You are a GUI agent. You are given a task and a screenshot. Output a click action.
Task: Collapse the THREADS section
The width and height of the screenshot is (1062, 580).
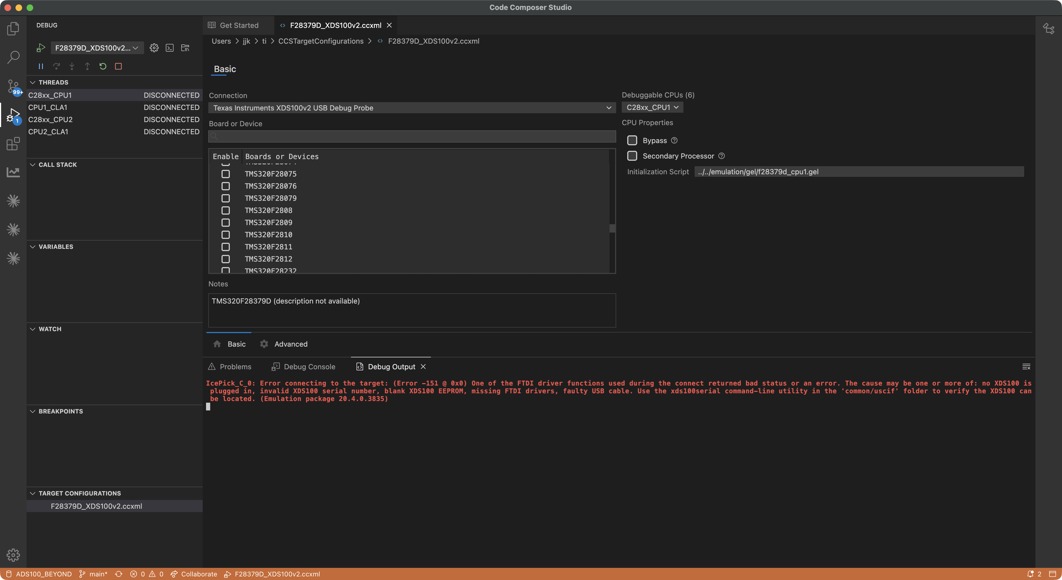tap(33, 82)
